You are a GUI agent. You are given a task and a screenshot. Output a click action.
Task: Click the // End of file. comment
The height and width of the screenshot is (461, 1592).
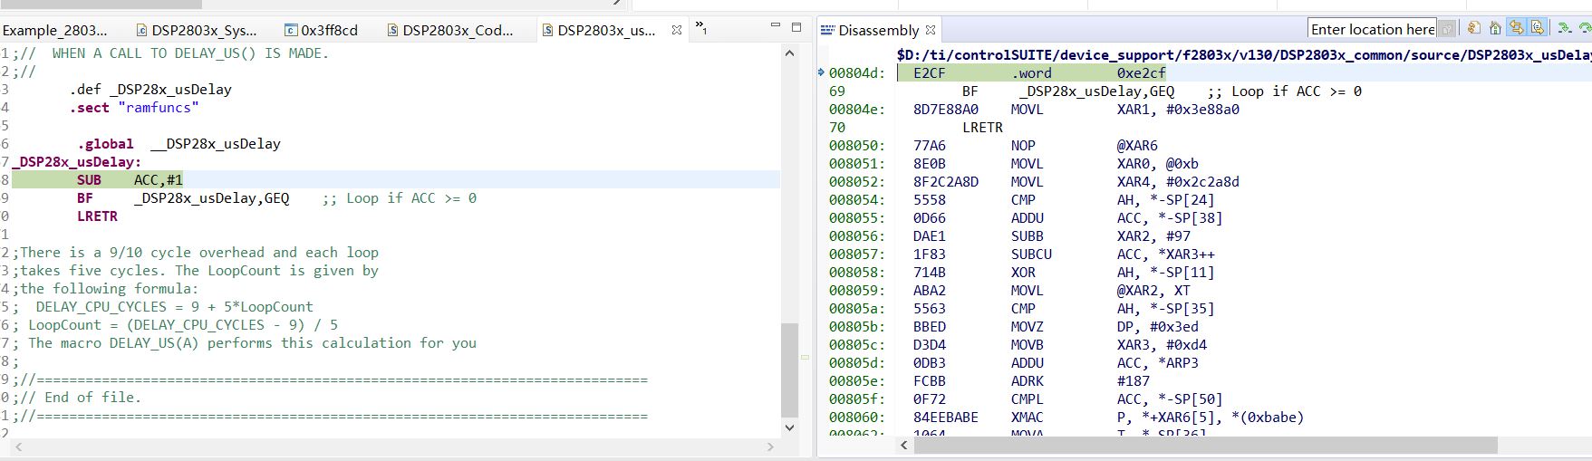(81, 398)
